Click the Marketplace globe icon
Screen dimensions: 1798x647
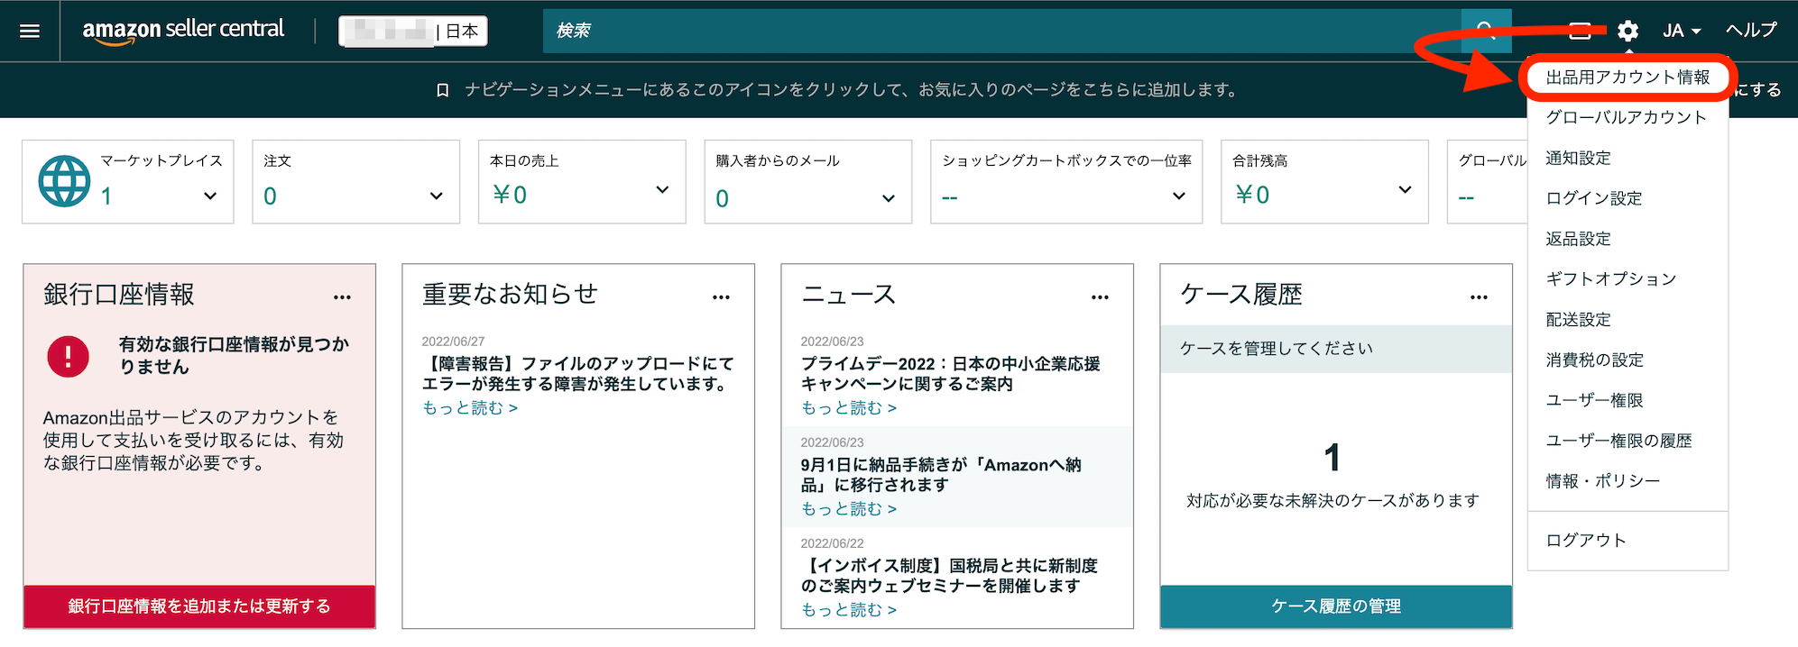pos(64,181)
